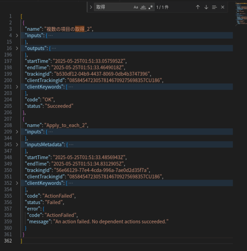Click closing bracket on line 362
Viewport: 247px width, 251px height.
22,241
